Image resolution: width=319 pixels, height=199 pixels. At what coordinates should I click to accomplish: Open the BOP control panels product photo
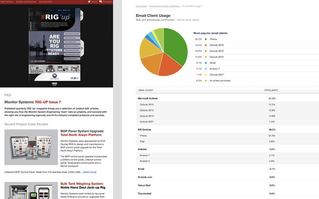31,147
